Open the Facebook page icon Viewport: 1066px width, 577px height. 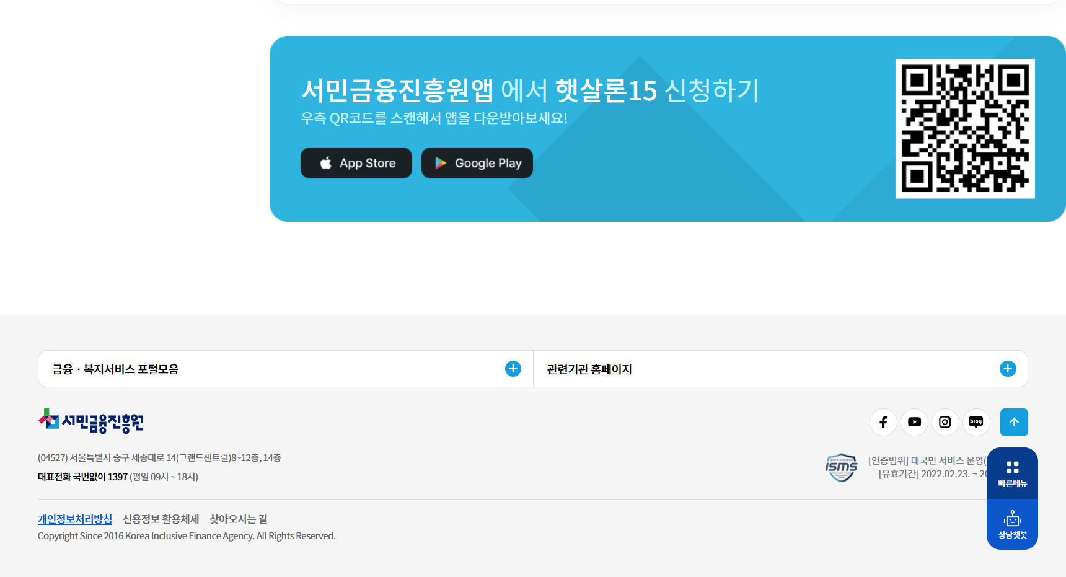[883, 422]
